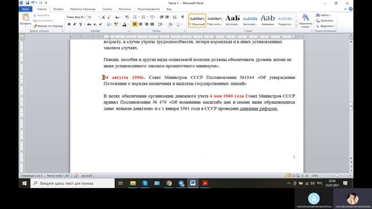This screenshot has height=209, width=372.
Task: Open the Разметка страницы tab
Action: point(83,9)
